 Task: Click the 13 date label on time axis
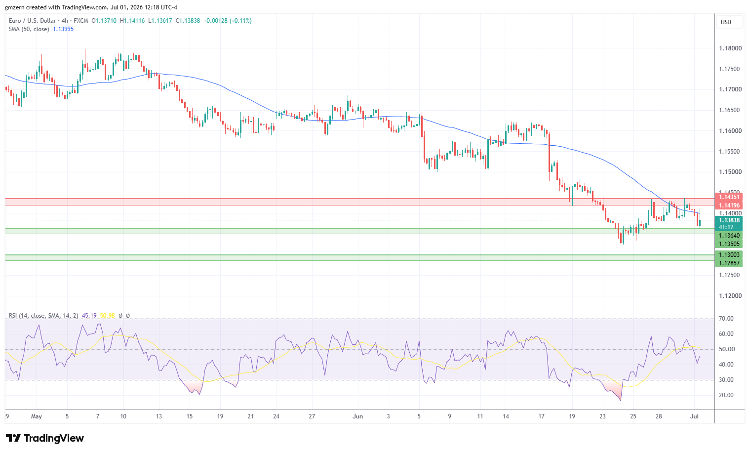[158, 416]
